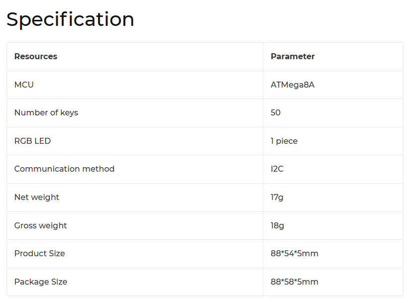Click the Gross weight label
This screenshot has width=409, height=303.
click(x=40, y=225)
